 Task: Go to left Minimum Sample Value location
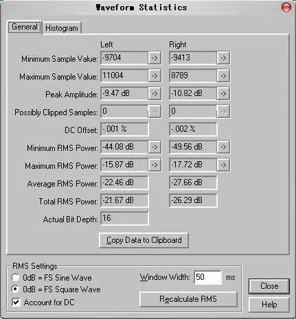[x=155, y=58]
